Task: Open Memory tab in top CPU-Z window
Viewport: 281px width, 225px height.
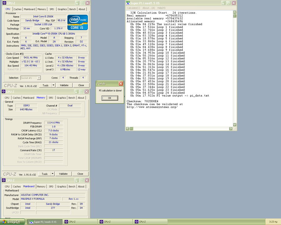Action: pyautogui.click(x=42, y=9)
